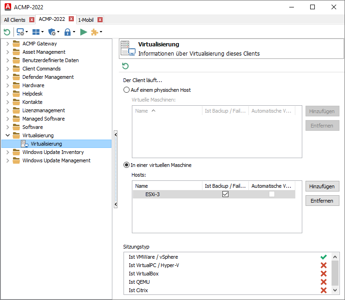Click the large virtualization header icon
The image size is (345, 300).
pyautogui.click(x=128, y=48)
